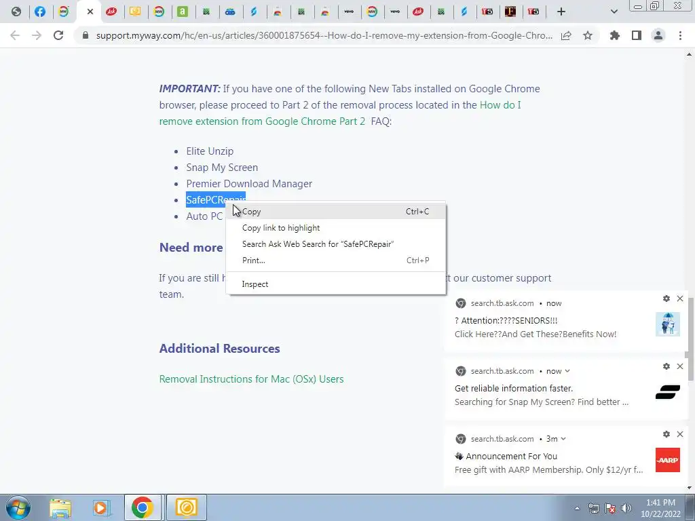Switch to Chrome taskbar button
695x521 pixels.
point(142,507)
